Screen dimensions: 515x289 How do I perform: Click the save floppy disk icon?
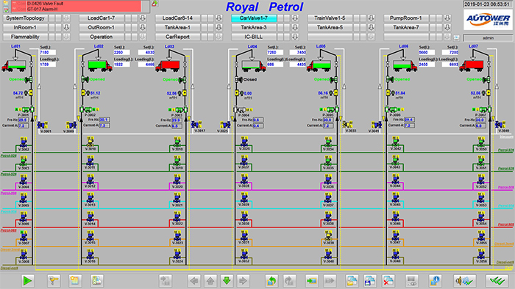(369, 280)
